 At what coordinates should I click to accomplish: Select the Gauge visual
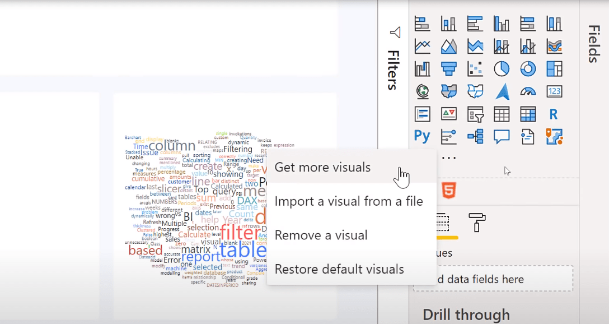point(528,91)
